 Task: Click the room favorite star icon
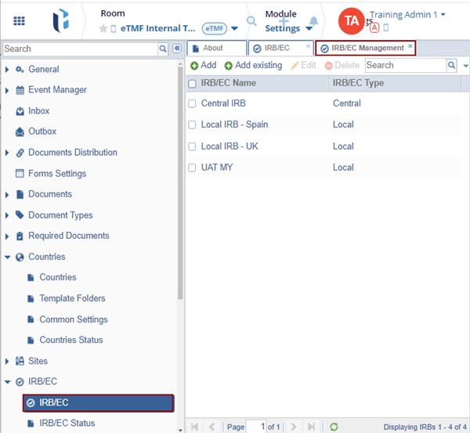(x=103, y=29)
